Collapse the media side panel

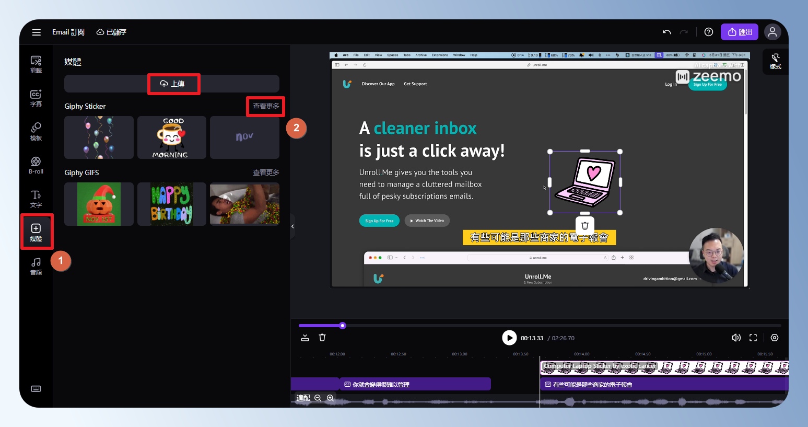(x=292, y=226)
